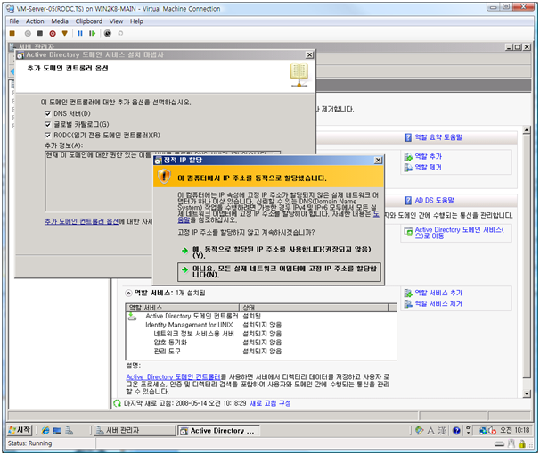Click the 시작 Start button

click(x=20, y=430)
